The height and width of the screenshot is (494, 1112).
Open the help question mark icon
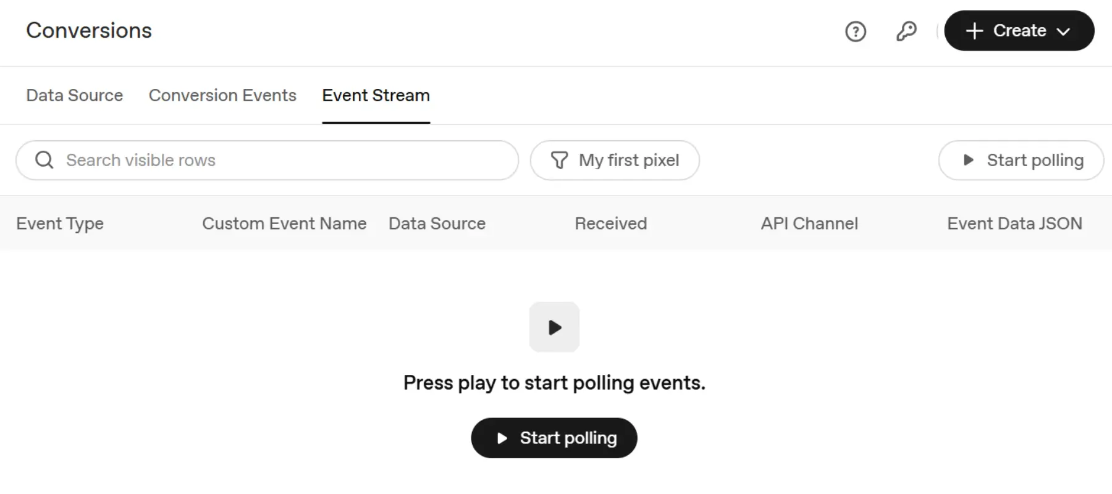(856, 31)
